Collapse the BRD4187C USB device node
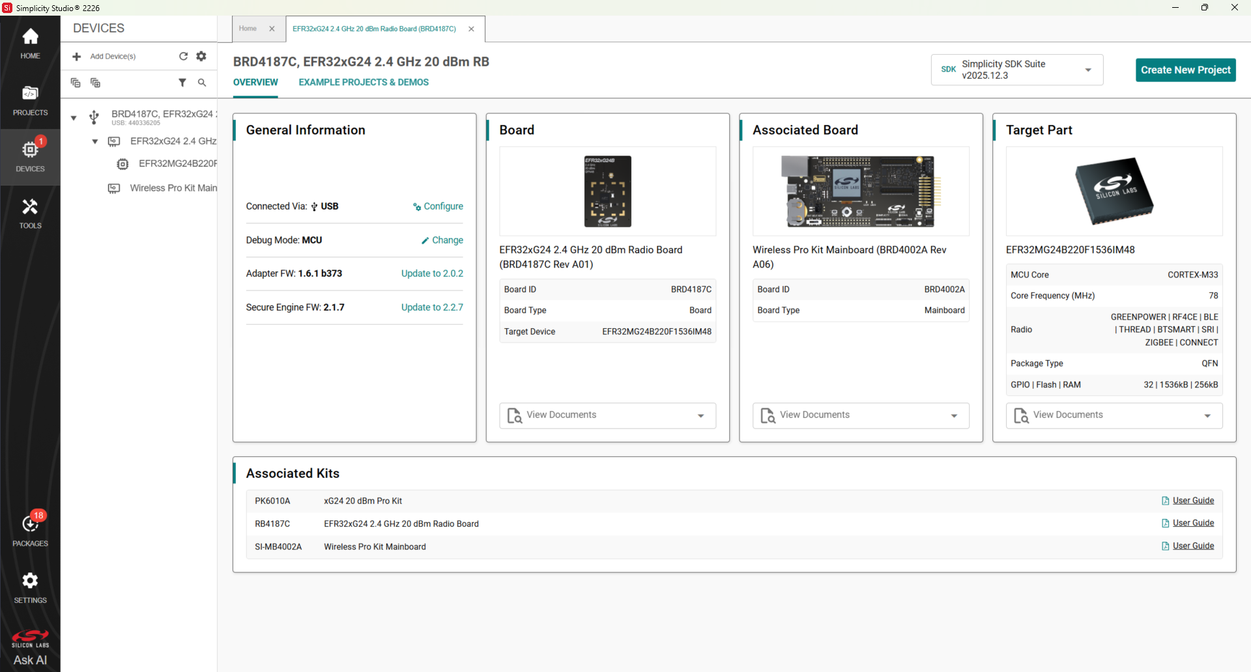1251x672 pixels. tap(74, 118)
